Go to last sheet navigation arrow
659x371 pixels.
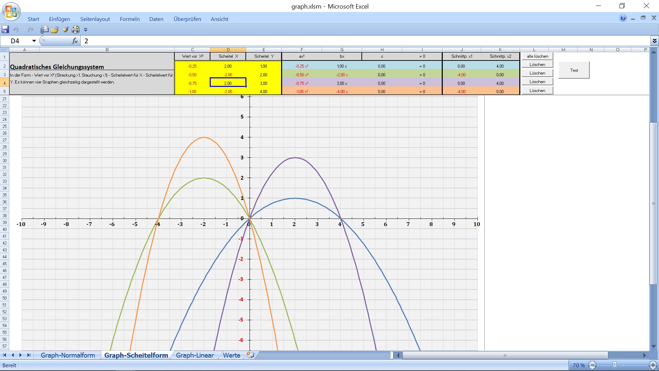[x=29, y=355]
